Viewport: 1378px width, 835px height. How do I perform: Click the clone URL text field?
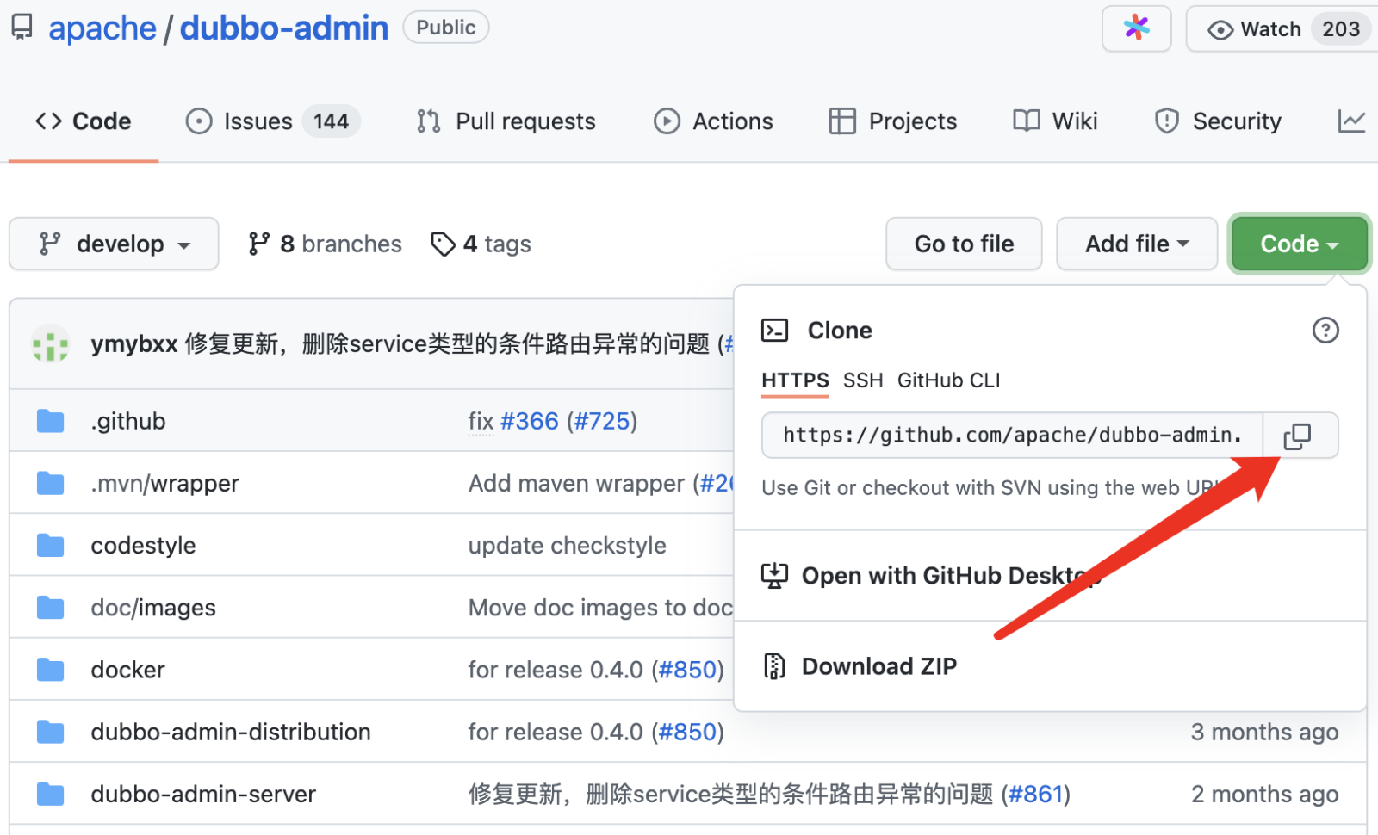[x=1012, y=436]
